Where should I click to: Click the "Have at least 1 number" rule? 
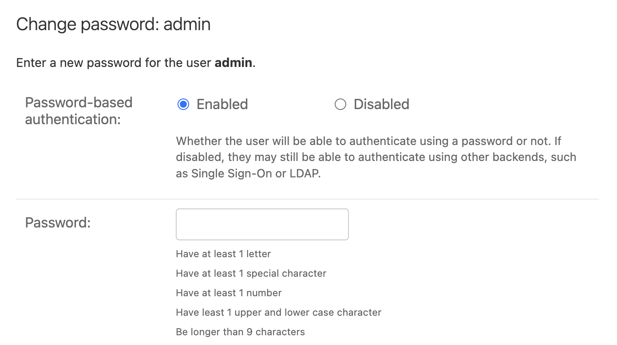coord(229,293)
